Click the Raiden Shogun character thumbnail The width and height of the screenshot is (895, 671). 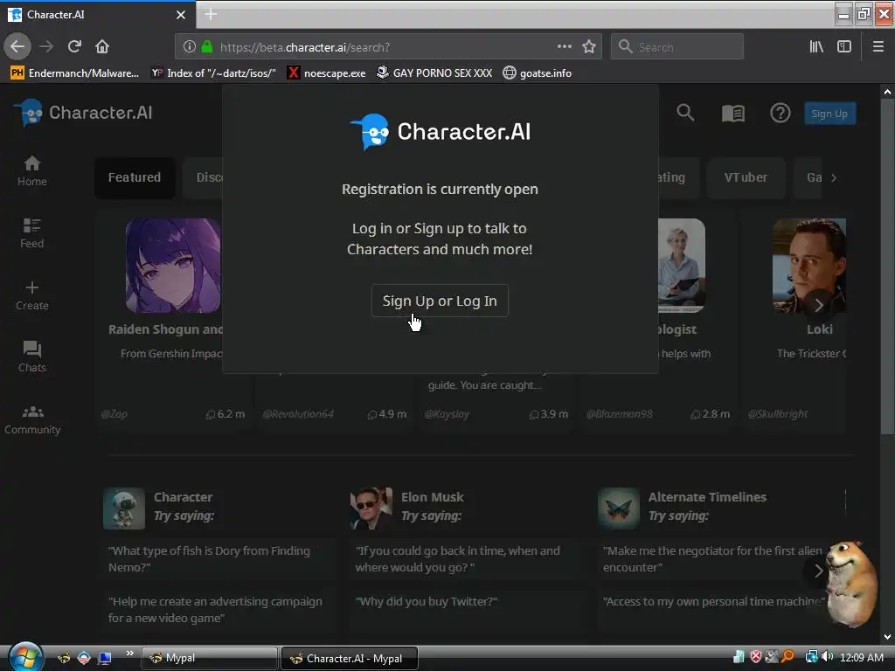173,266
